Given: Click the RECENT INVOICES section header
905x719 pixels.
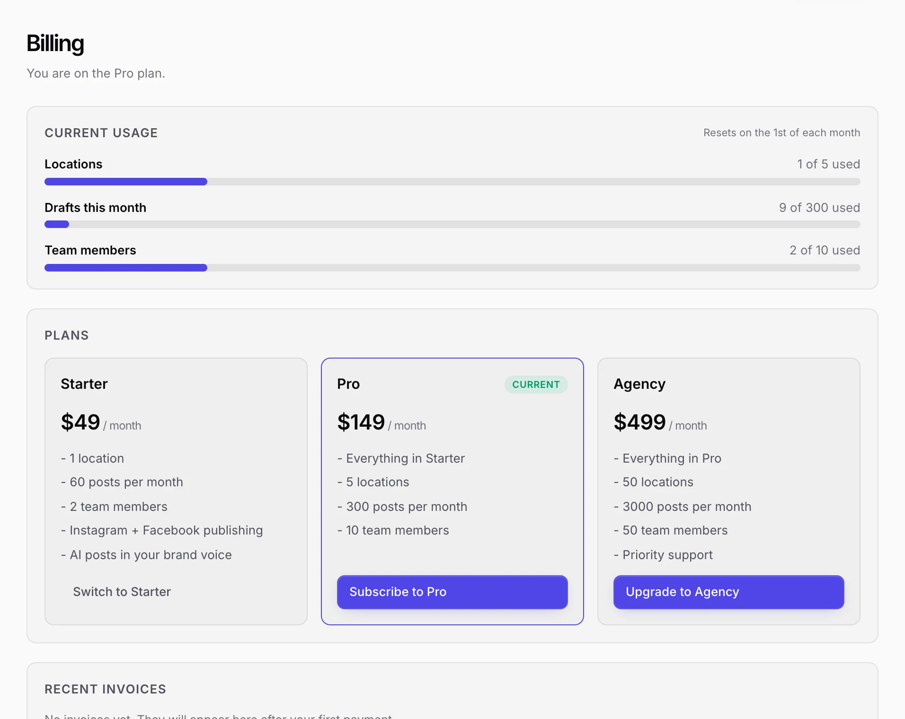Looking at the screenshot, I should pos(106,689).
